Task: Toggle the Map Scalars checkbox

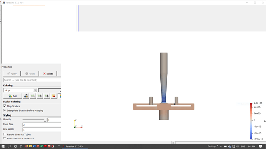Action: click(x=5, y=106)
